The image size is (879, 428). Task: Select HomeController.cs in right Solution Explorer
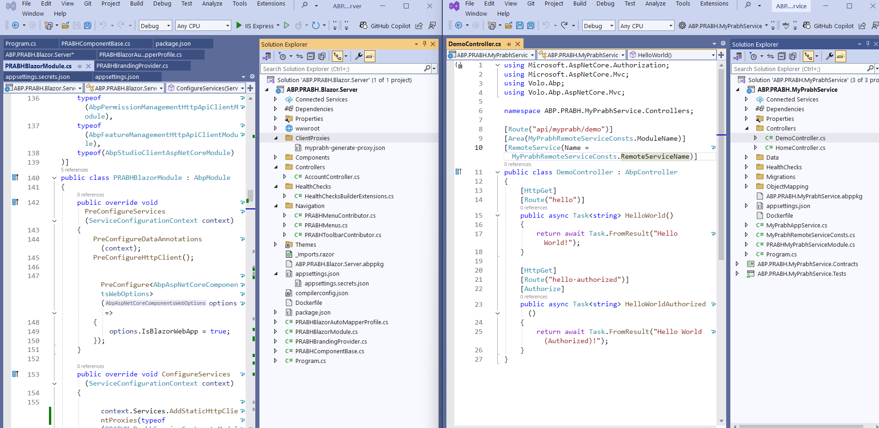coord(800,148)
